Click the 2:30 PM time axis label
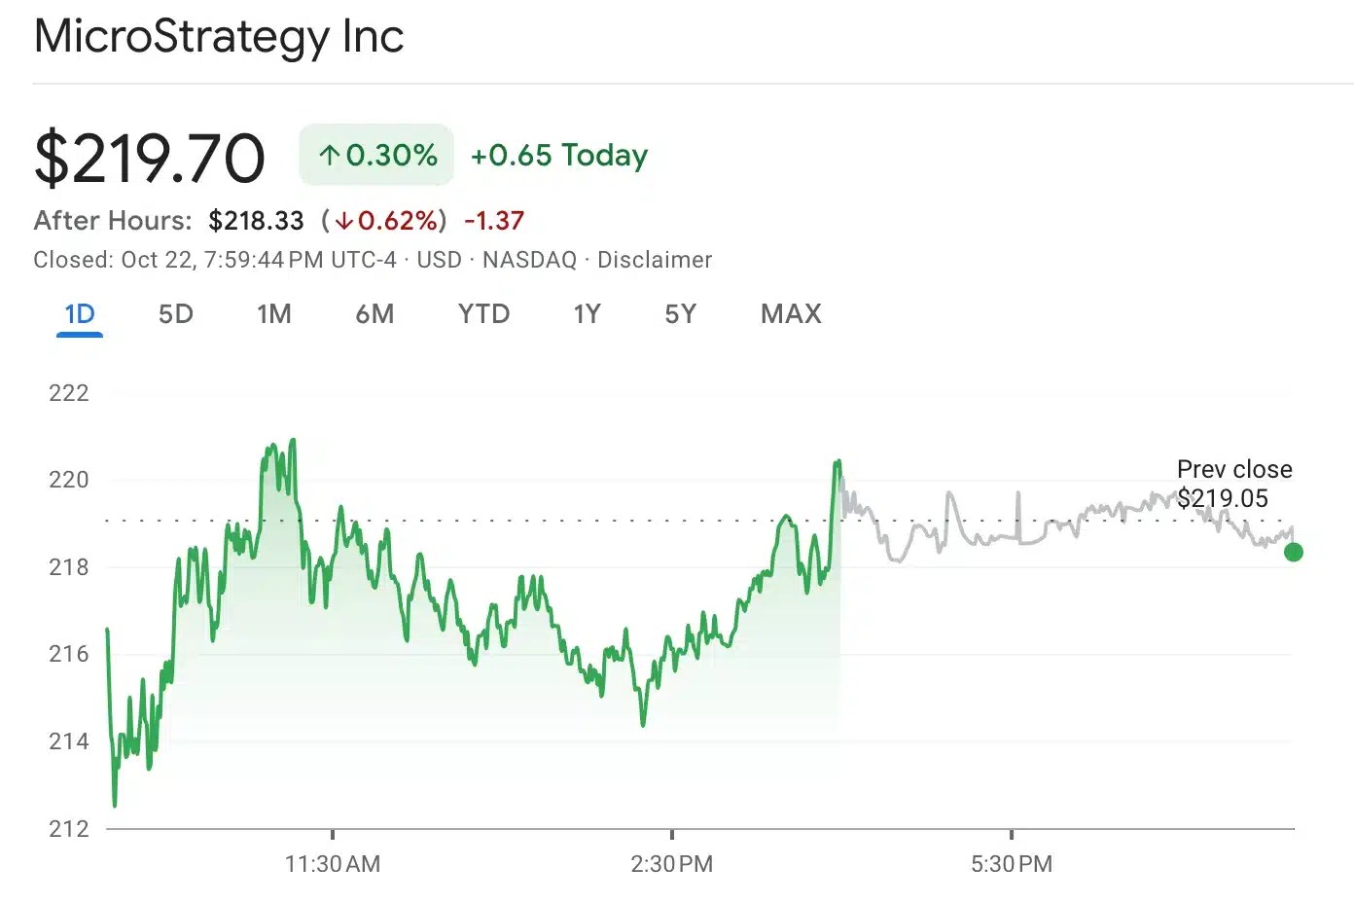 671,863
